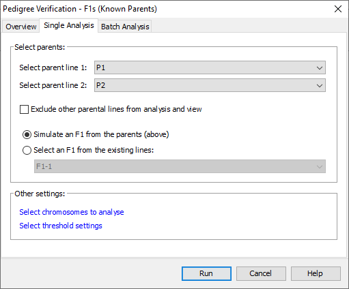Expand parent line 2 dropdown arrow
Image resolution: width=349 pixels, height=289 pixels.
(320, 85)
